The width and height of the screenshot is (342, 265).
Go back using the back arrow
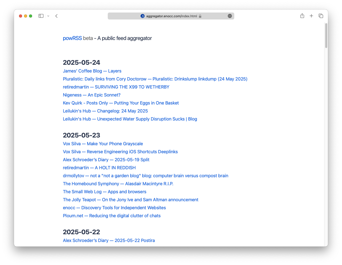click(x=56, y=16)
